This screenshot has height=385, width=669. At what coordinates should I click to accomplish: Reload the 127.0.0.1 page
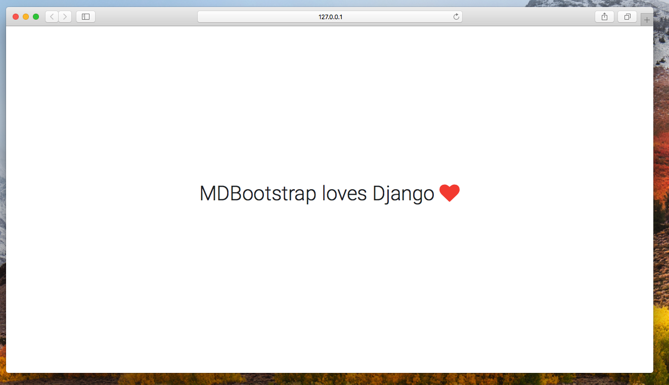pyautogui.click(x=456, y=17)
